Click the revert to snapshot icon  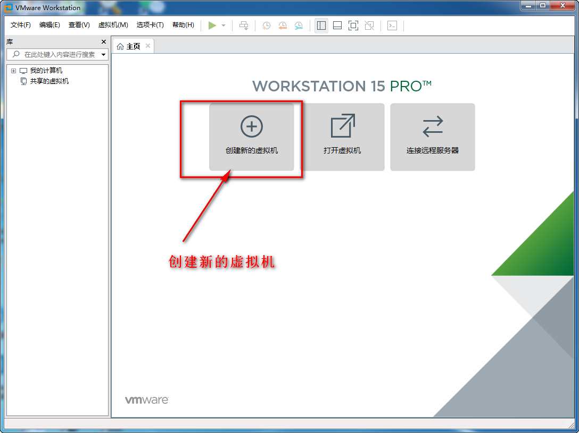(x=283, y=26)
